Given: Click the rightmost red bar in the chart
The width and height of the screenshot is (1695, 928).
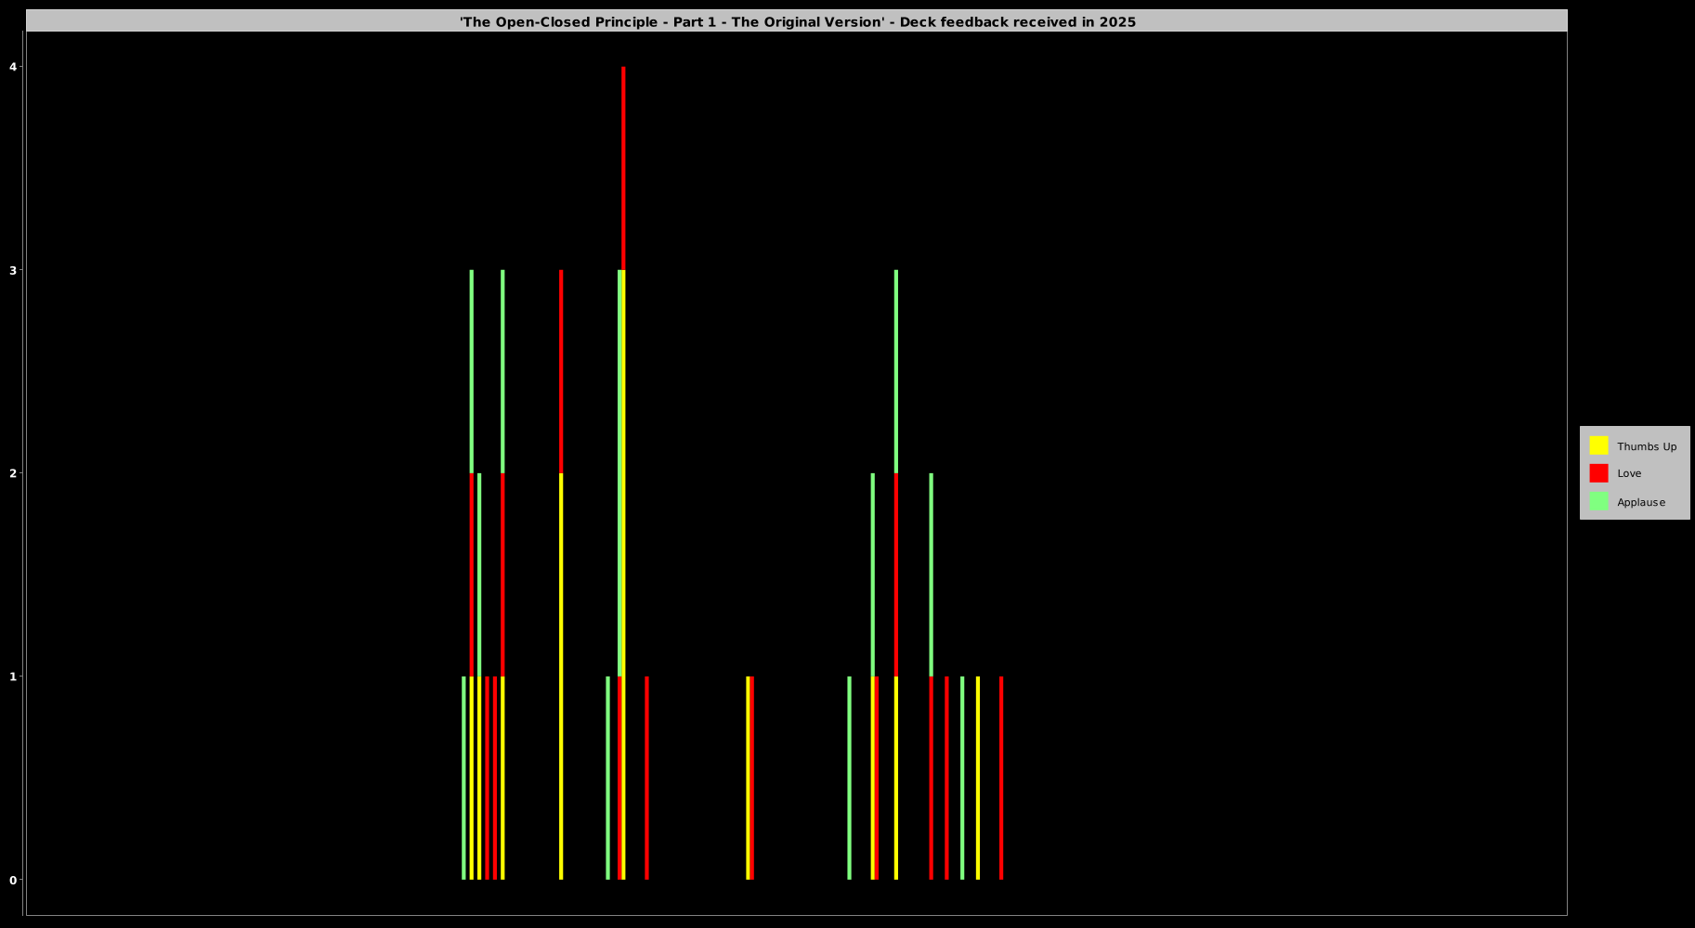Looking at the screenshot, I should pyautogui.click(x=1000, y=778).
